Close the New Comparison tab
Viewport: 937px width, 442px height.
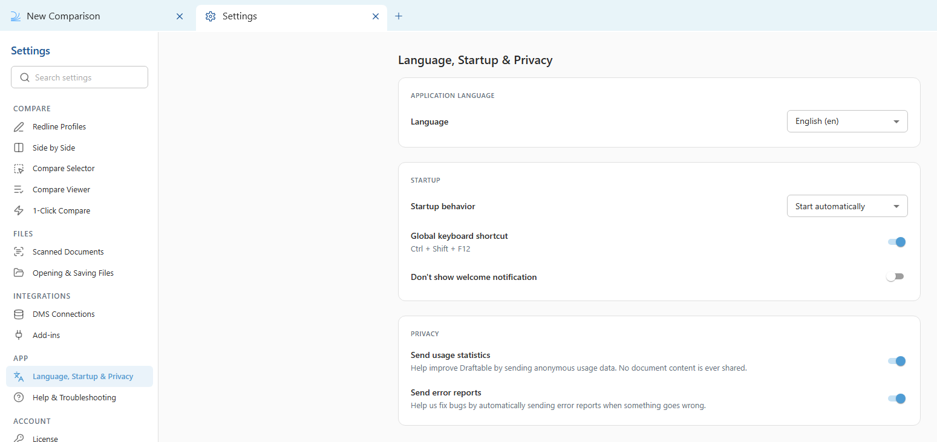pyautogui.click(x=180, y=16)
